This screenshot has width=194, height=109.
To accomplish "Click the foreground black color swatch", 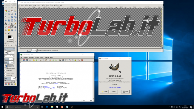I will pos(10,37).
